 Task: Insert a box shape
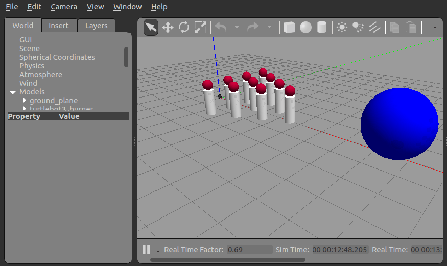pos(289,28)
